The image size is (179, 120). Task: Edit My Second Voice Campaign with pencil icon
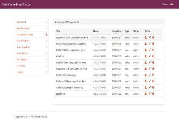(150, 37)
